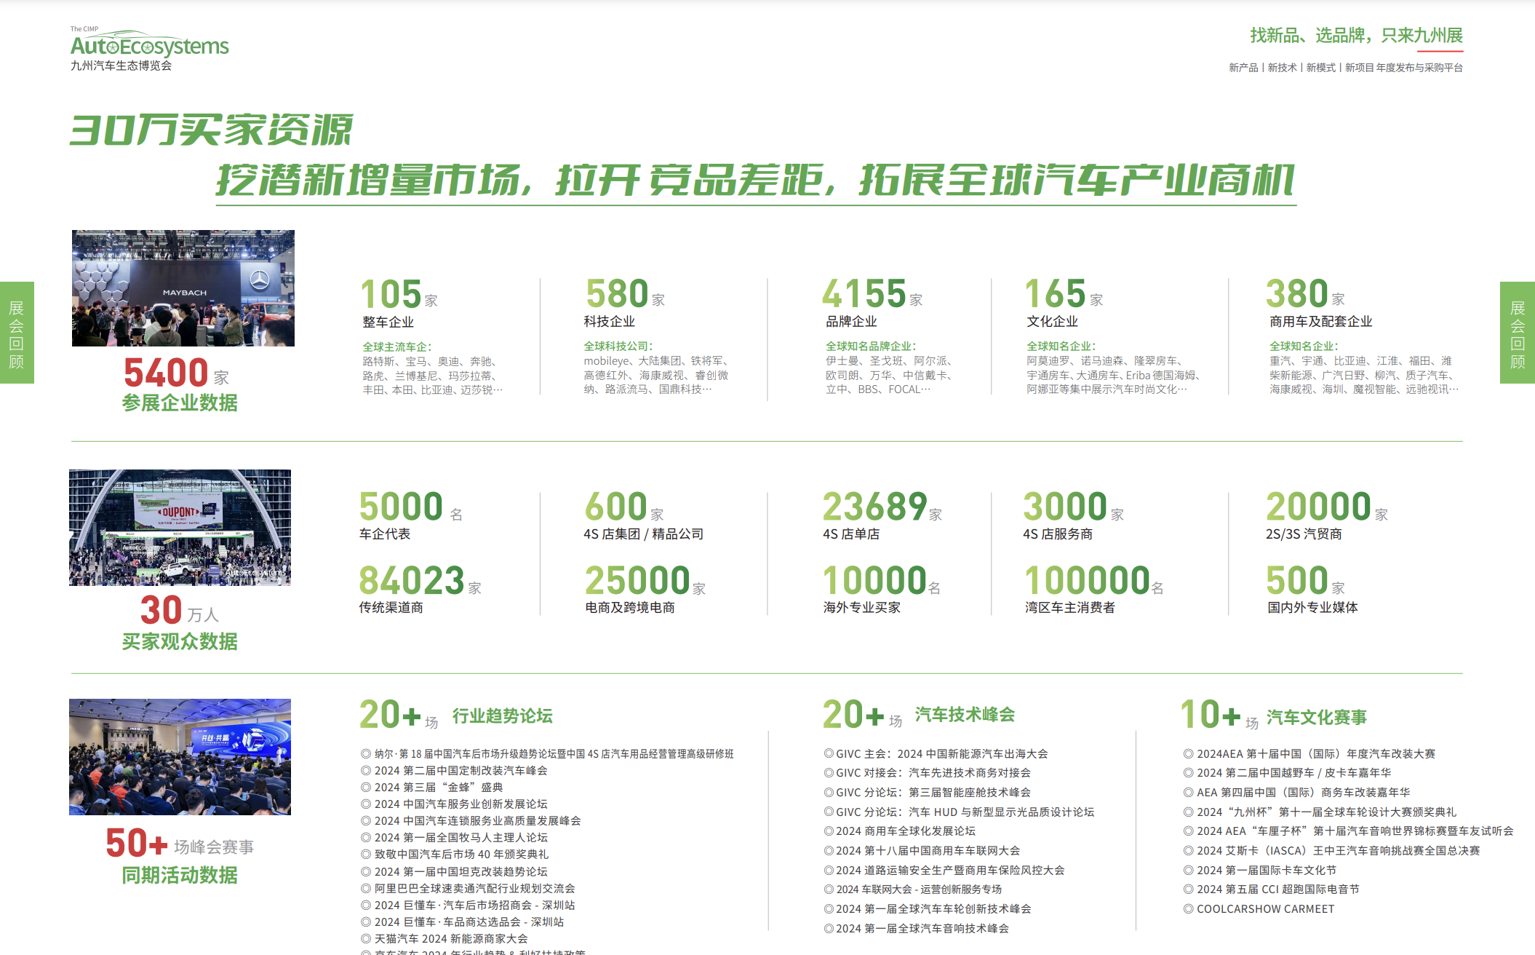Click the 5400 家 exhibitor figure
The width and height of the screenshot is (1535, 955).
pos(177,373)
